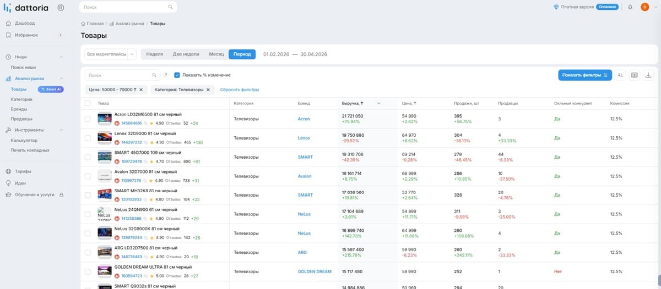Image resolution: width=661 pixels, height=289 pixels.
Task: Open the Acron LD32M6500 product thumbnail
Action: pos(105,119)
